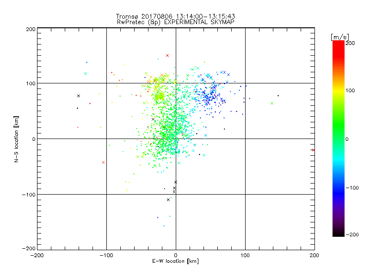Click the colorbar '200' tick label
The image size is (370, 278).
350,43
